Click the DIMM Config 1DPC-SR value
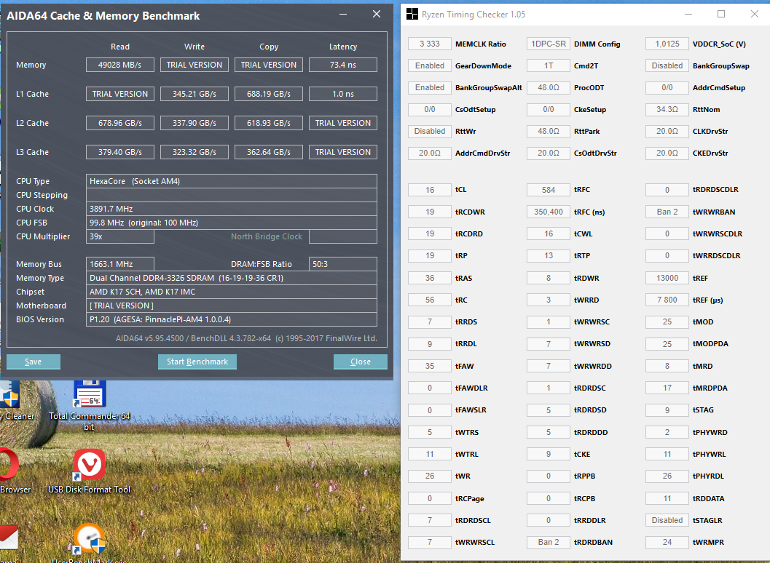Viewport: 770px width, 563px height. [x=549, y=44]
